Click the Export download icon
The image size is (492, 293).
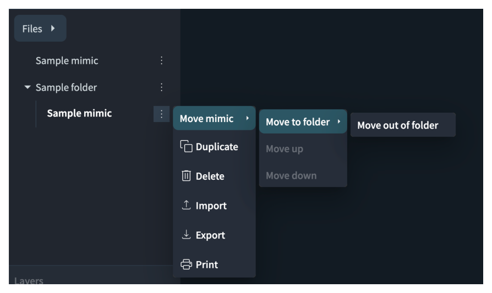click(186, 234)
